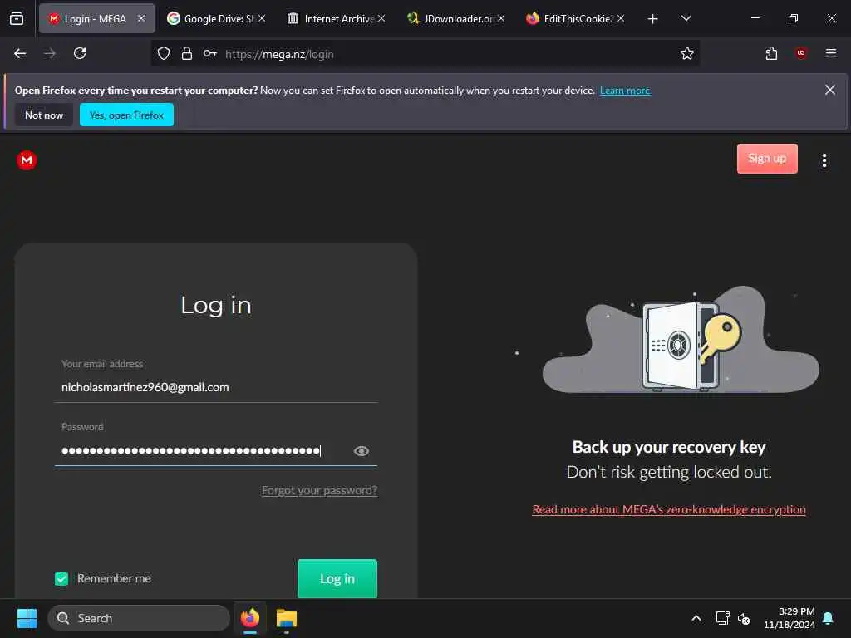This screenshot has height=638, width=851.
Task: Close the Internet Archive tab
Action: pyautogui.click(x=381, y=18)
